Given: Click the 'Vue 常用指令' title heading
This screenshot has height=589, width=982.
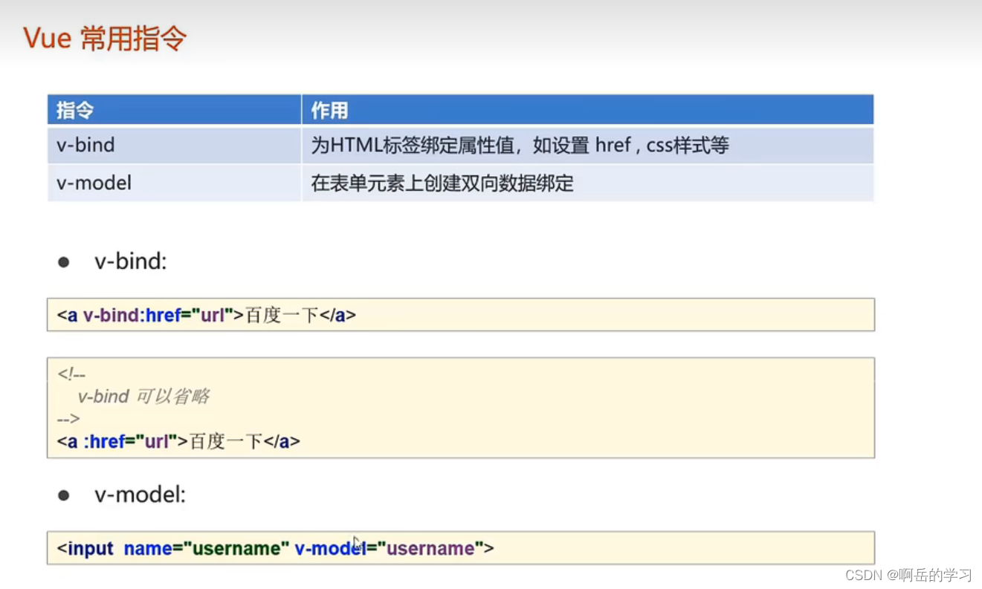Looking at the screenshot, I should [x=104, y=37].
